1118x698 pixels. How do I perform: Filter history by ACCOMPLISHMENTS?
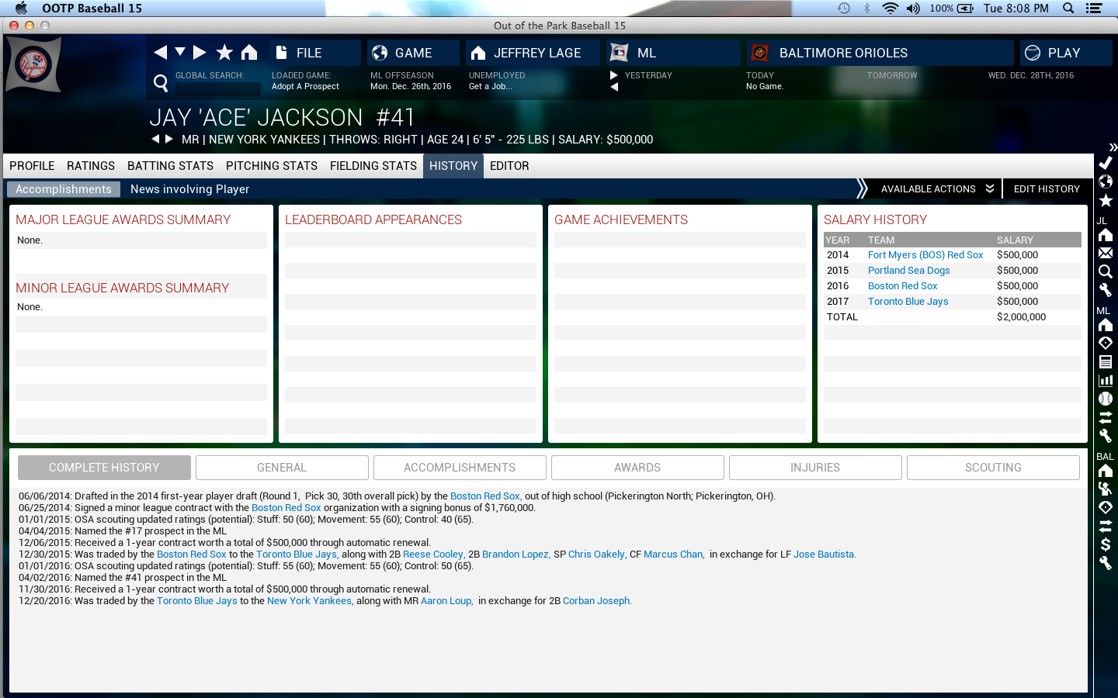click(x=460, y=468)
